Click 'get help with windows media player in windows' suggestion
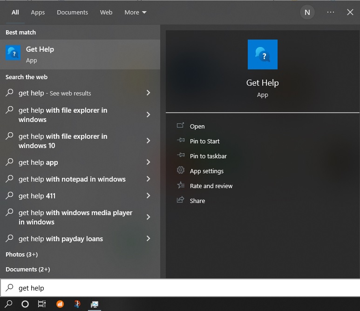The width and height of the screenshot is (360, 311). 80,217
